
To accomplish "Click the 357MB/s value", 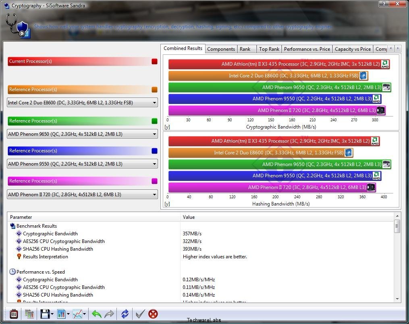I will (192, 234).
